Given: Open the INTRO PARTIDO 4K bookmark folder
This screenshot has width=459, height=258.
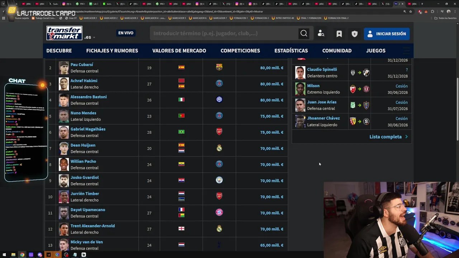Looking at the screenshot, I should point(283,18).
